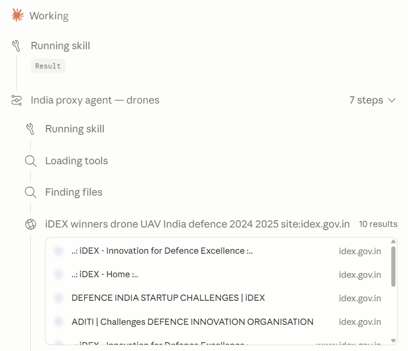Select the nested Running skill step
The width and height of the screenshot is (408, 351).
point(75,129)
